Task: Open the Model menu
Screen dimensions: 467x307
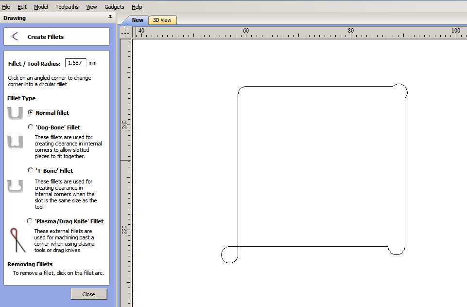Action: [x=41, y=7]
